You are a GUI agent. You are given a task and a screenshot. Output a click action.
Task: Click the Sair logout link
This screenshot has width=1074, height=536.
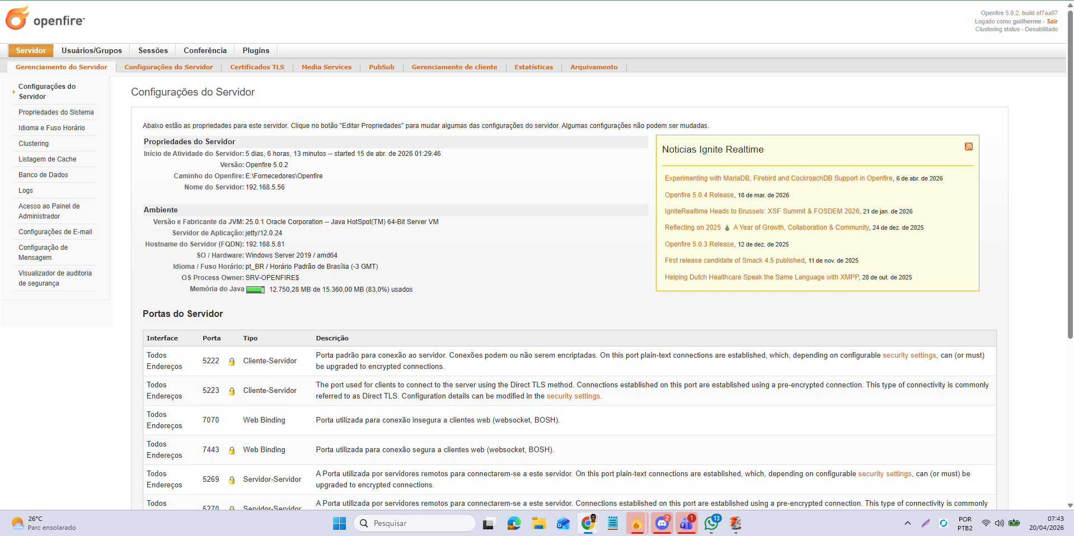coord(1052,21)
